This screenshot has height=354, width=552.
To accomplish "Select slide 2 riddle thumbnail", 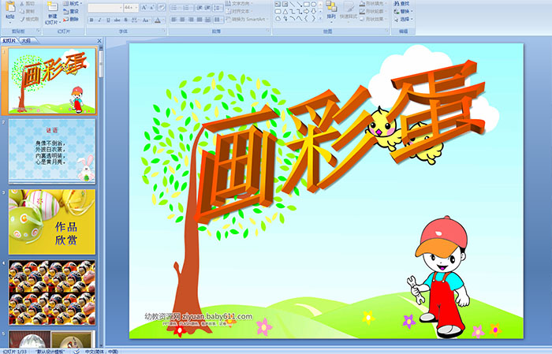I will tap(52, 151).
